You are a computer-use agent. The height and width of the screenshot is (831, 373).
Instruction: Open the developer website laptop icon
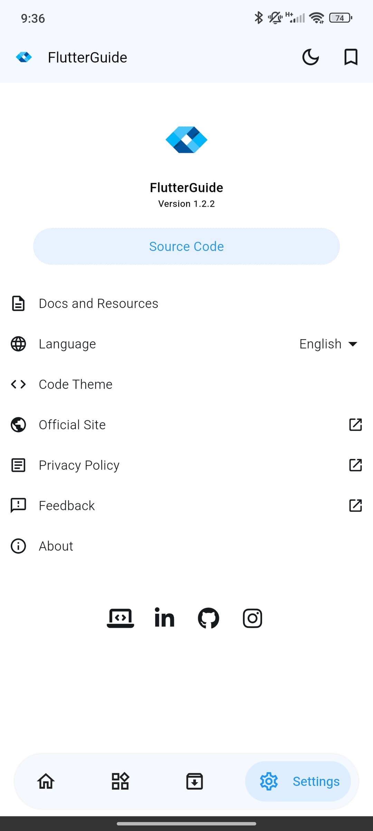[x=120, y=618]
